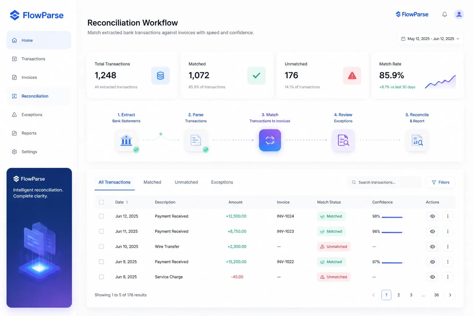Viewport: 474px width, 316px height.
Task: Check the INV-1022 row checkbox
Action: (x=101, y=262)
